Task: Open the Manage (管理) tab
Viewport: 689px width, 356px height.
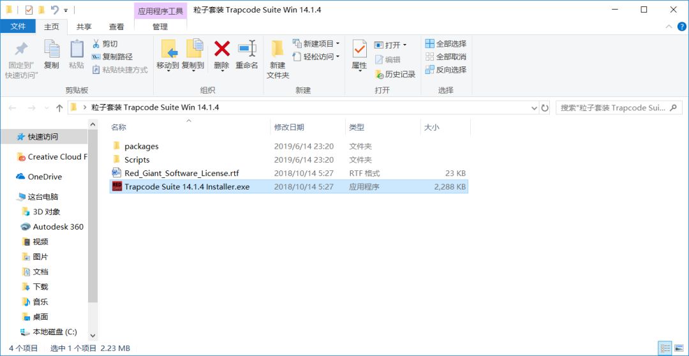Action: [160, 27]
